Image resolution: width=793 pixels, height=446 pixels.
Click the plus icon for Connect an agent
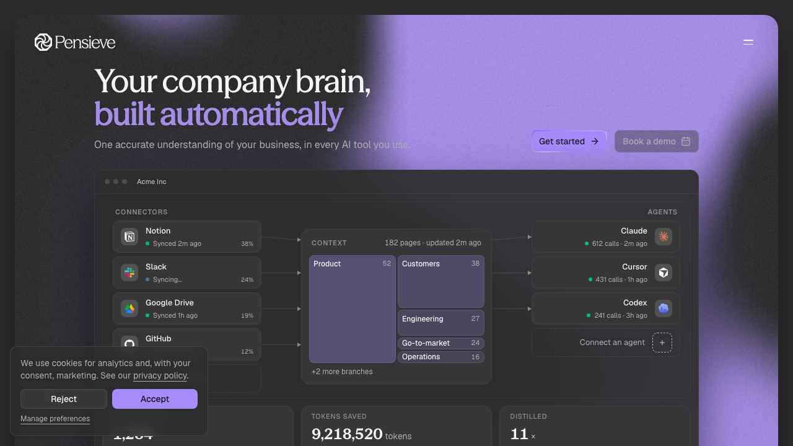click(x=662, y=343)
